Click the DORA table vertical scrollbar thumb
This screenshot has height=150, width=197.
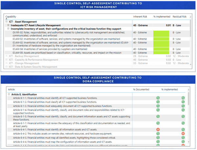188,99
